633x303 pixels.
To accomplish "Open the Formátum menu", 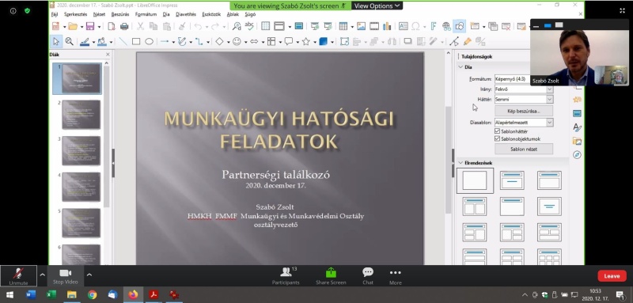I will [x=146, y=14].
